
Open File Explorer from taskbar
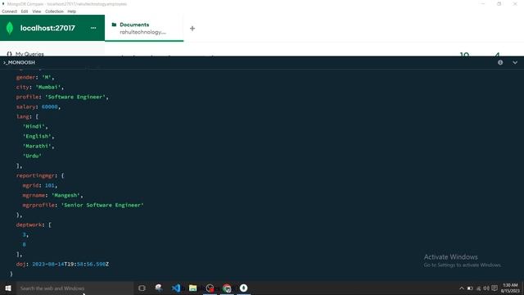click(193, 288)
